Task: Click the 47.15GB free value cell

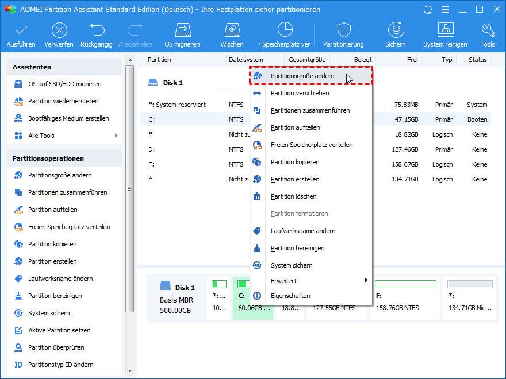Action: tap(407, 119)
